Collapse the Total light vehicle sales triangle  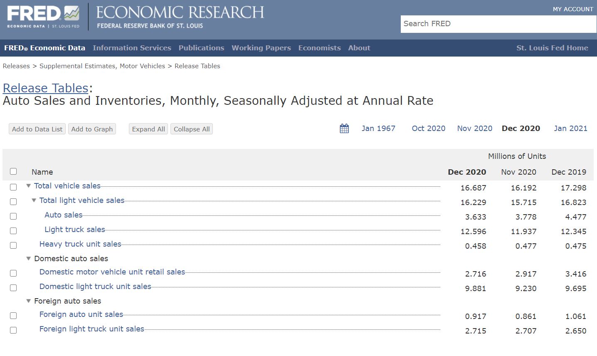[34, 200]
